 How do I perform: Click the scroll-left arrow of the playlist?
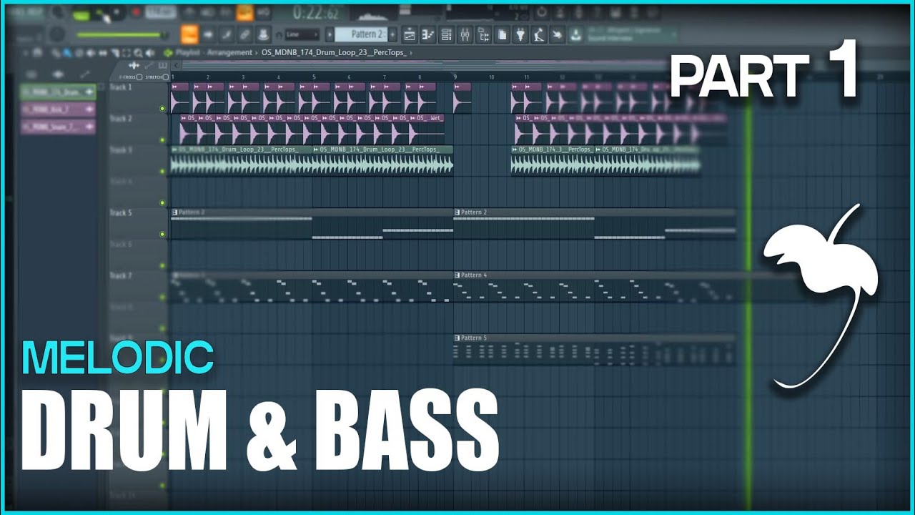[x=176, y=66]
